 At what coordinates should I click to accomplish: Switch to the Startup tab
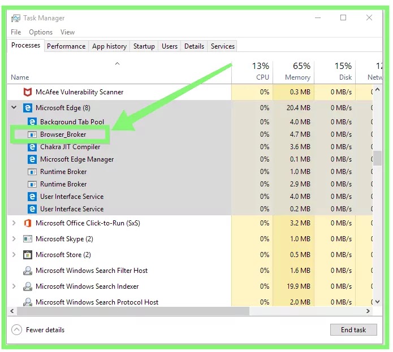point(144,46)
